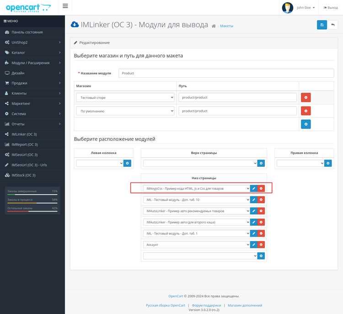The height and width of the screenshot is (314, 343).
Task: Delete IMAutoLinker авто рекомендуемых товаров module
Action: (261, 211)
